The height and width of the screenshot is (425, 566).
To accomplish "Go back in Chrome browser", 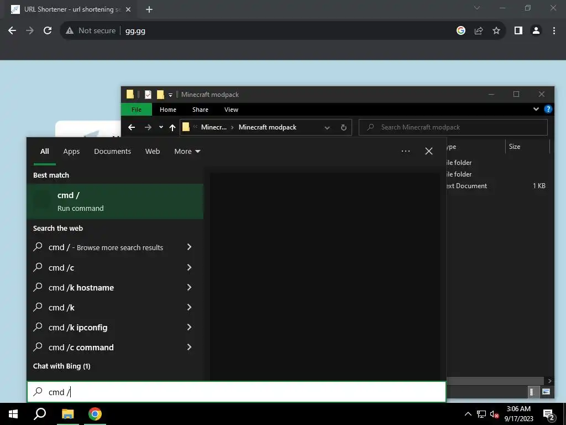I will 12,31.
